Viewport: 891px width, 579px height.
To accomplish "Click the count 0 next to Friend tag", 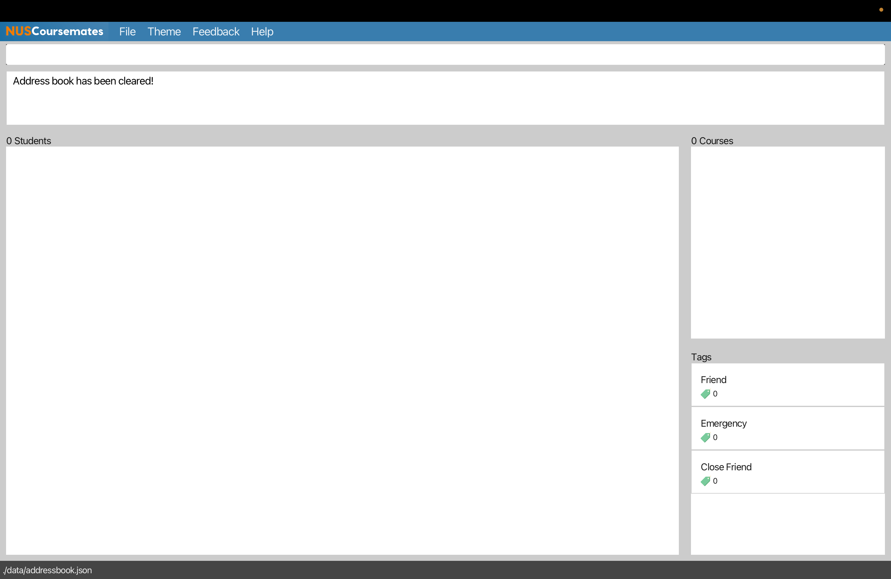I will (x=715, y=394).
